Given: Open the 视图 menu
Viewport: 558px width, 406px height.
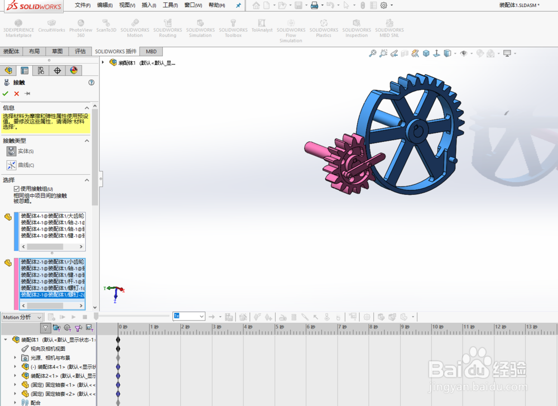Looking at the screenshot, I should point(127,5).
